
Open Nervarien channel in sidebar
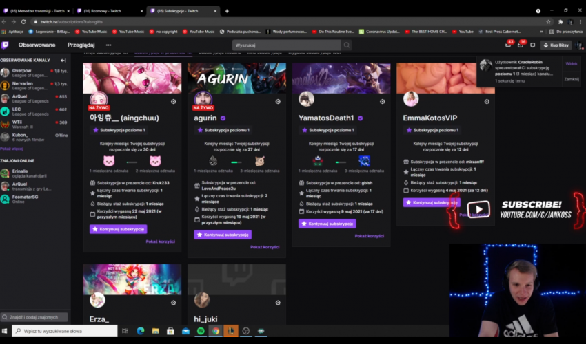34,86
